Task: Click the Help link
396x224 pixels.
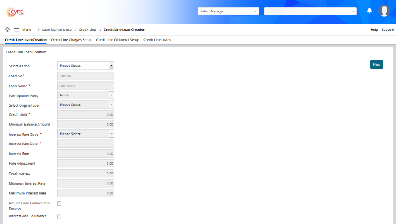Action: [x=374, y=30]
